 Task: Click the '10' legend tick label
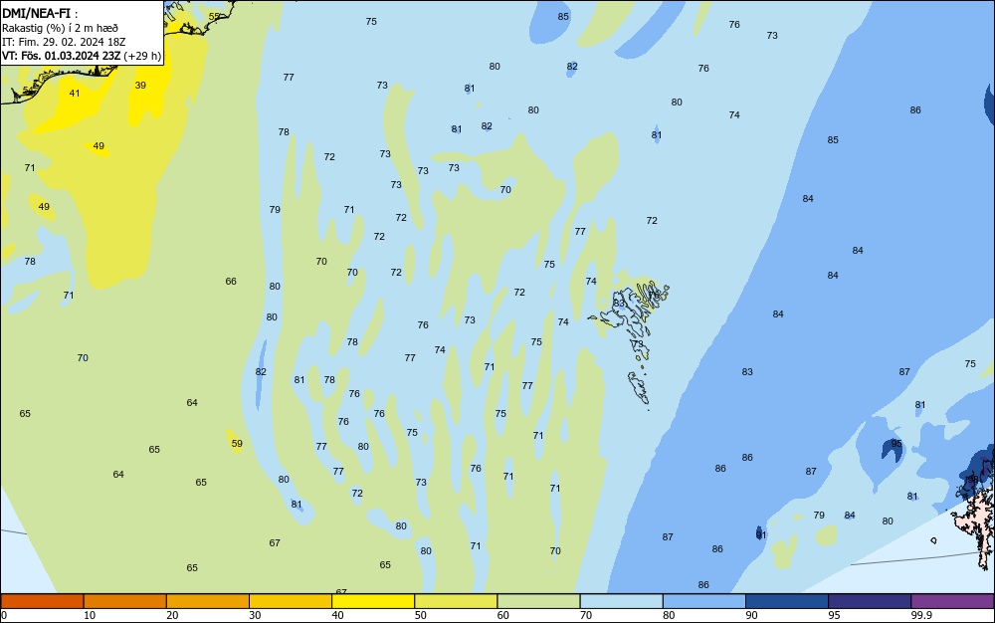pyautogui.click(x=90, y=615)
